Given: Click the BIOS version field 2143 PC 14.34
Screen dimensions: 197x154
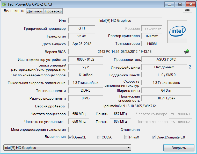Looking at the screenshot, I should point(125,52).
